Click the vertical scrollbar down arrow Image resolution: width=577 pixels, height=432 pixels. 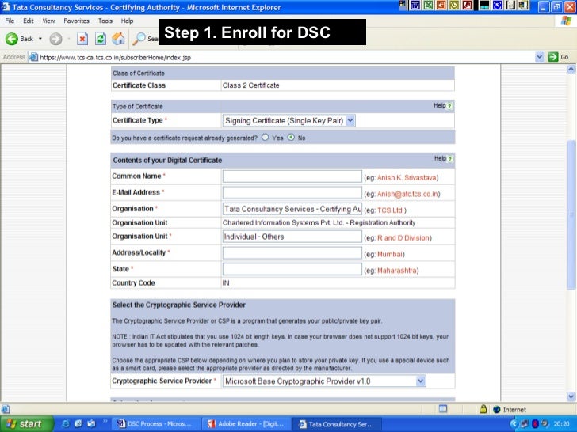click(571, 396)
